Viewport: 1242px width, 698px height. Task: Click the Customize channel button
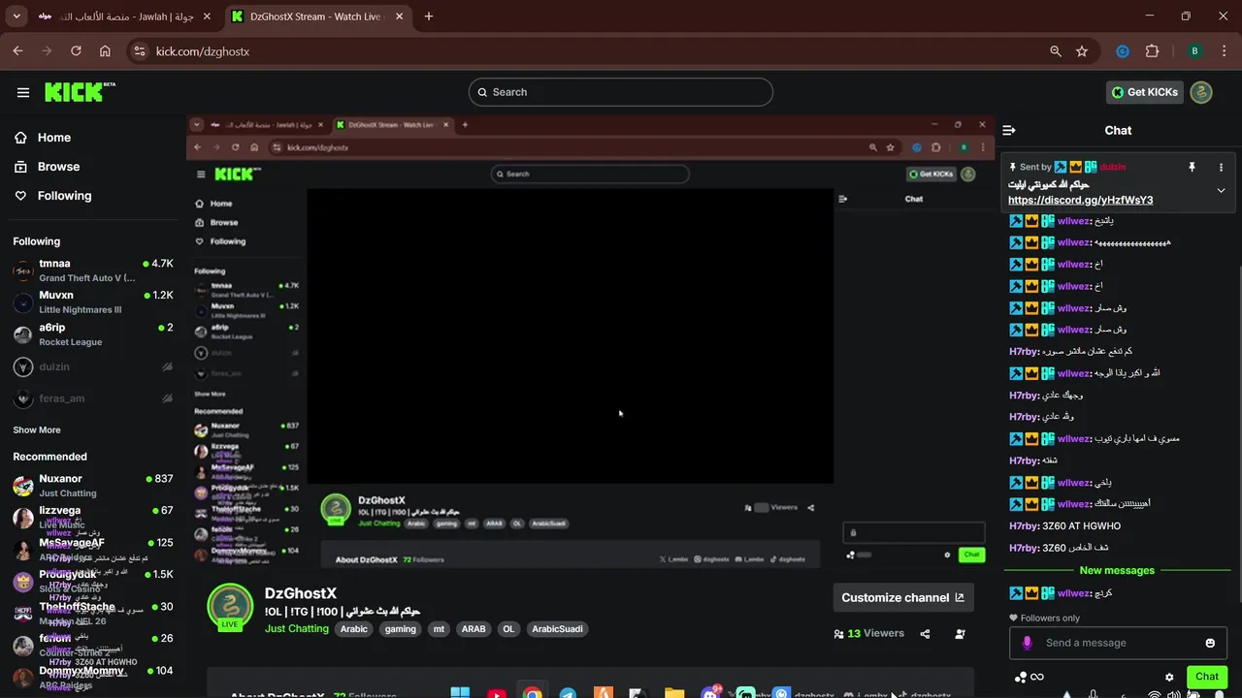[x=903, y=598]
